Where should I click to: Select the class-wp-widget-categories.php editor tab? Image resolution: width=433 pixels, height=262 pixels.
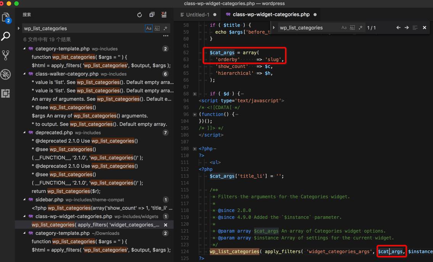tap(271, 14)
